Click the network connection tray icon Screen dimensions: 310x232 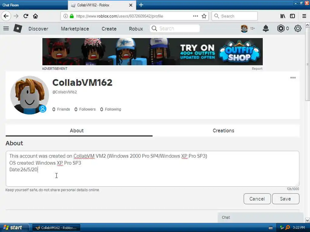pos(282,228)
